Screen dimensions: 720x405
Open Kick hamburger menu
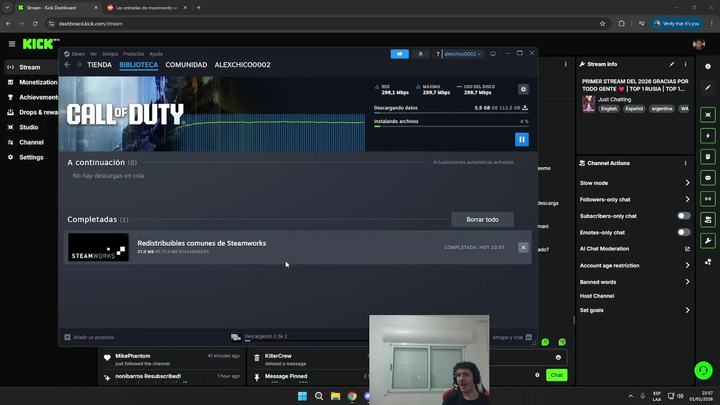(x=12, y=44)
